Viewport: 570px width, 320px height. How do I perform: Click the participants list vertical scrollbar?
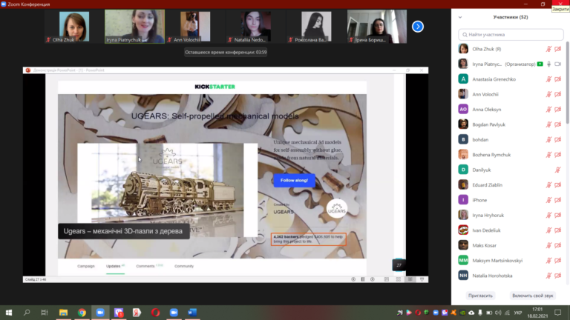(568, 84)
